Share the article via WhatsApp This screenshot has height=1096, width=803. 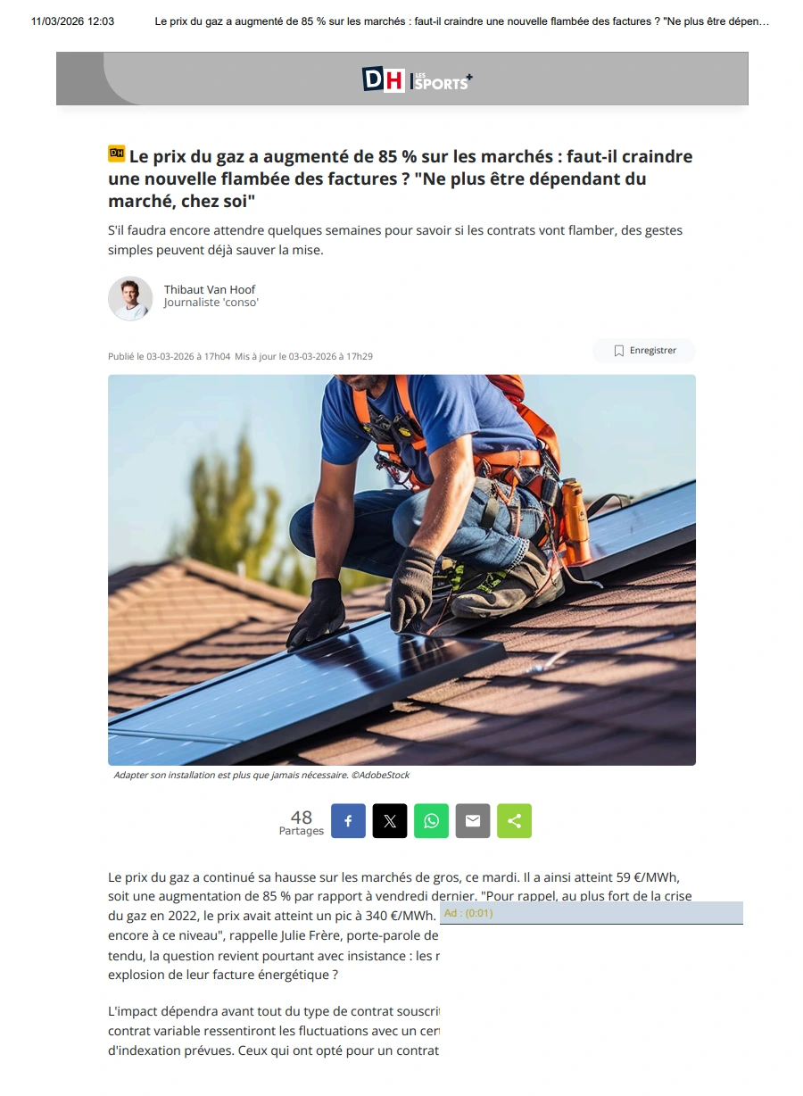(x=431, y=821)
